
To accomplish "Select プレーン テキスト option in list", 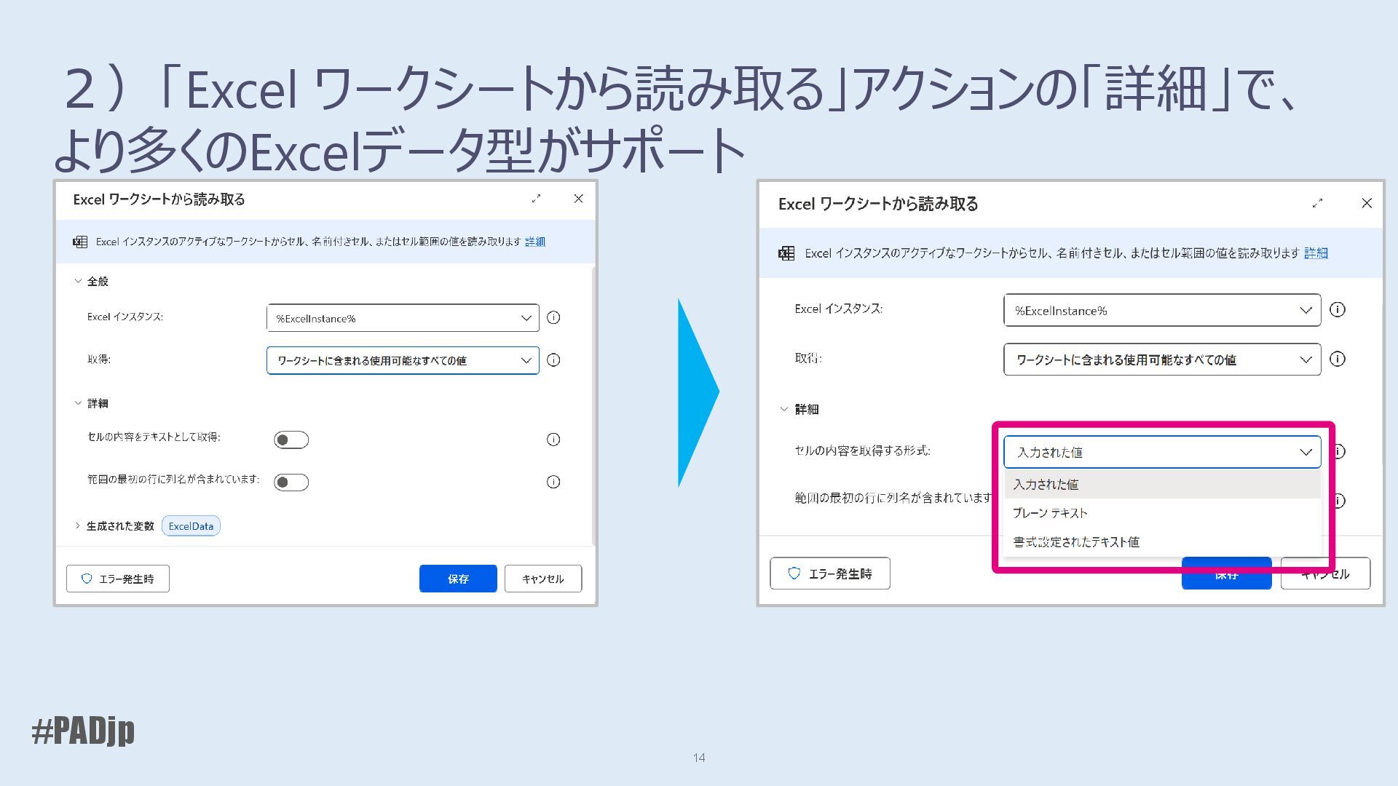I will coord(1050,513).
